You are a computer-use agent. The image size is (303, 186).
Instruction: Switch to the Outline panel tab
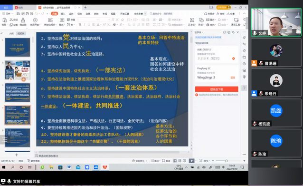click(x=11, y=33)
